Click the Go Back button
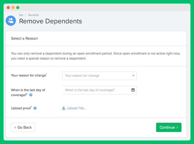194x144 pixels. point(23,127)
